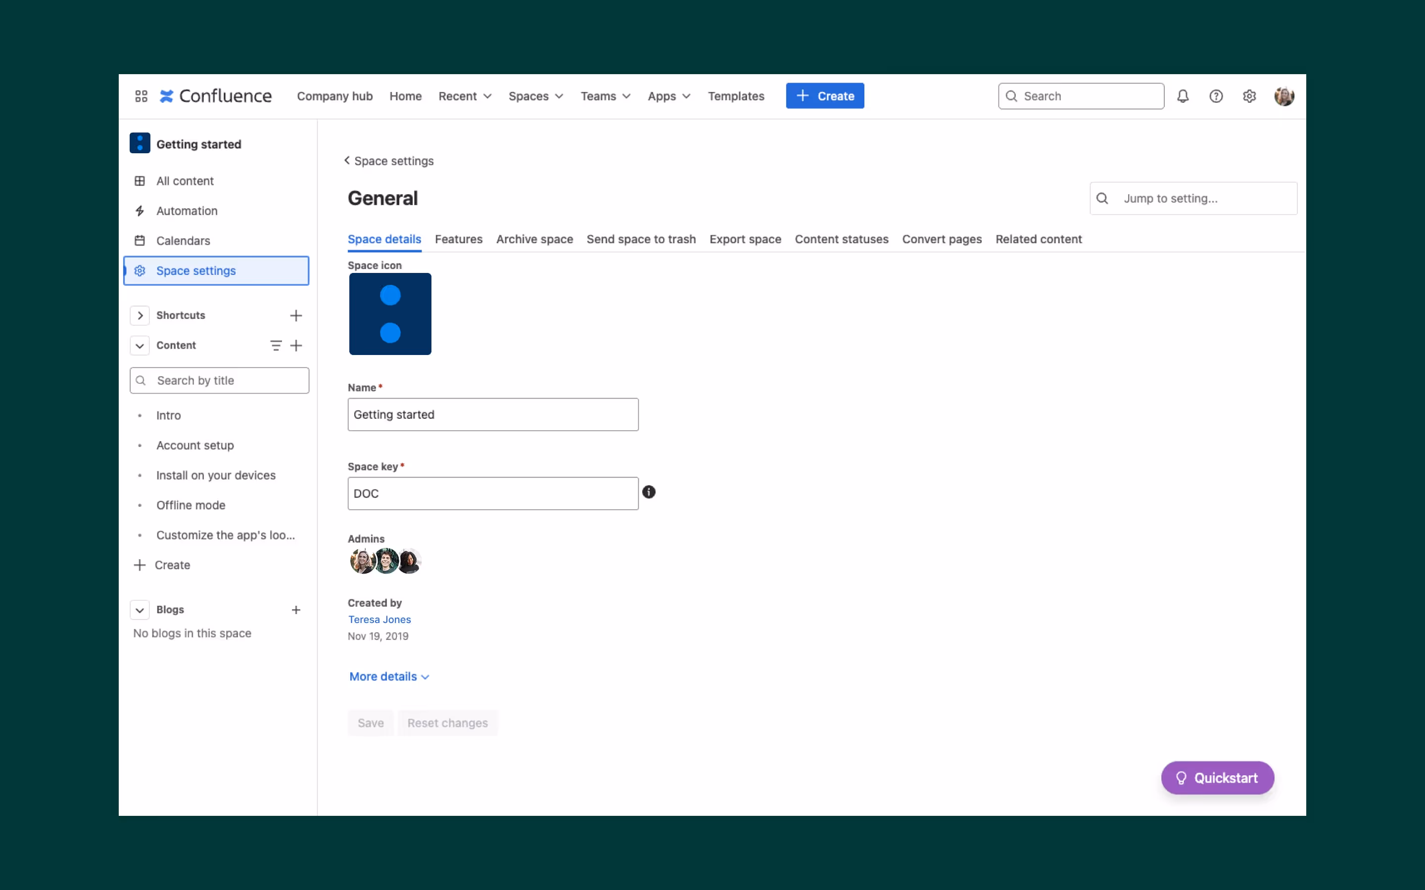Add a new shortcut with plus icon
1425x890 pixels.
tap(295, 315)
